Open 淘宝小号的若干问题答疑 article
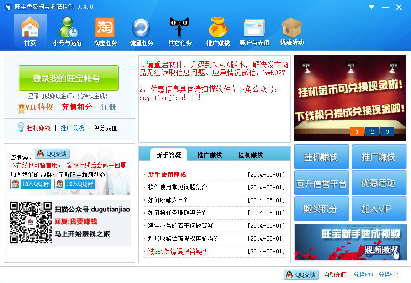 tap(180, 225)
